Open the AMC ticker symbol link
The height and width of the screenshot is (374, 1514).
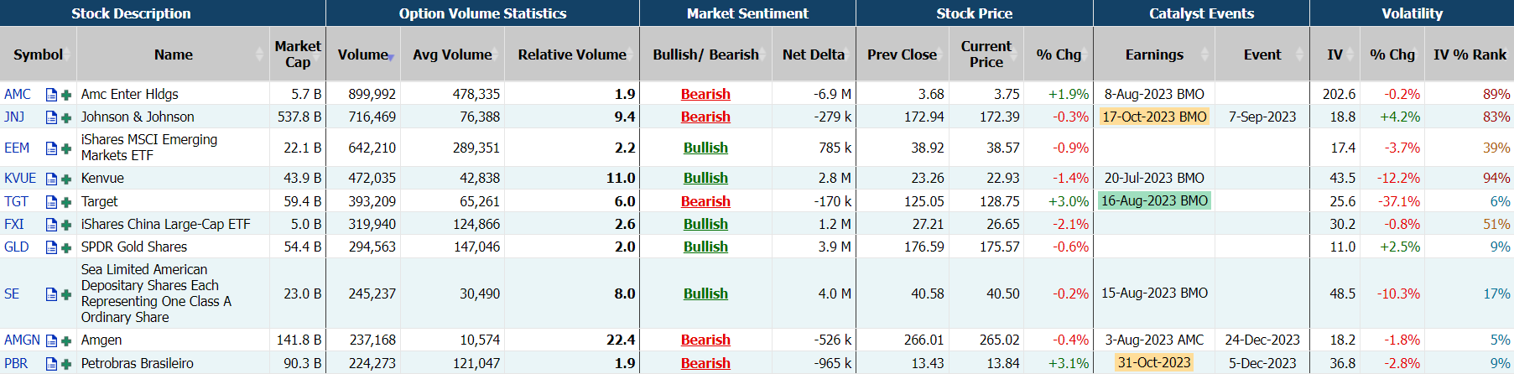coord(18,95)
